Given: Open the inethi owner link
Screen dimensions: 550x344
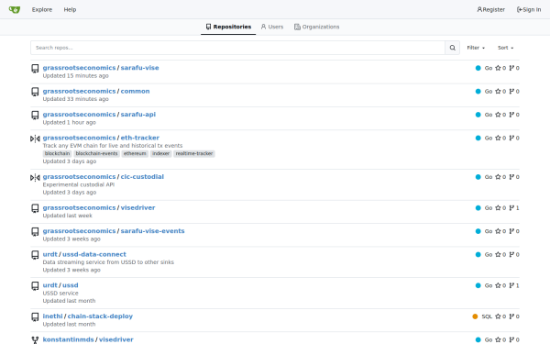Looking at the screenshot, I should tap(52, 316).
